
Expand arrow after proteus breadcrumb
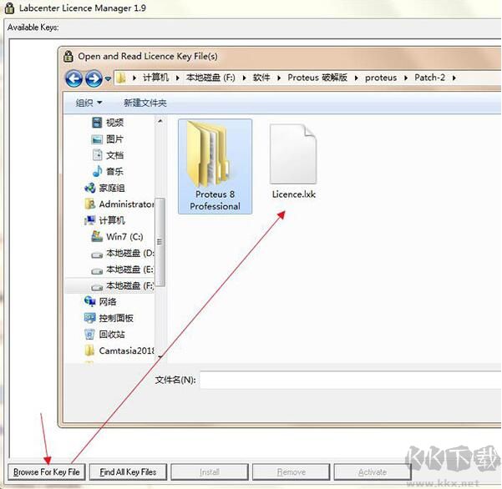[x=406, y=78]
